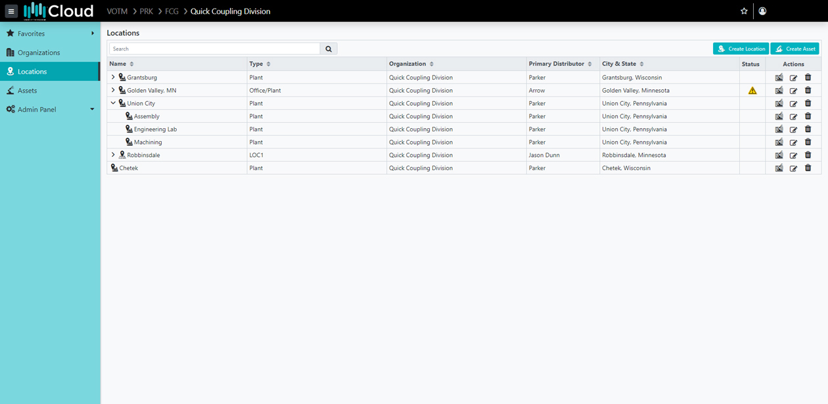Edit the Golden Valley, MN location
828x404 pixels.
click(793, 91)
